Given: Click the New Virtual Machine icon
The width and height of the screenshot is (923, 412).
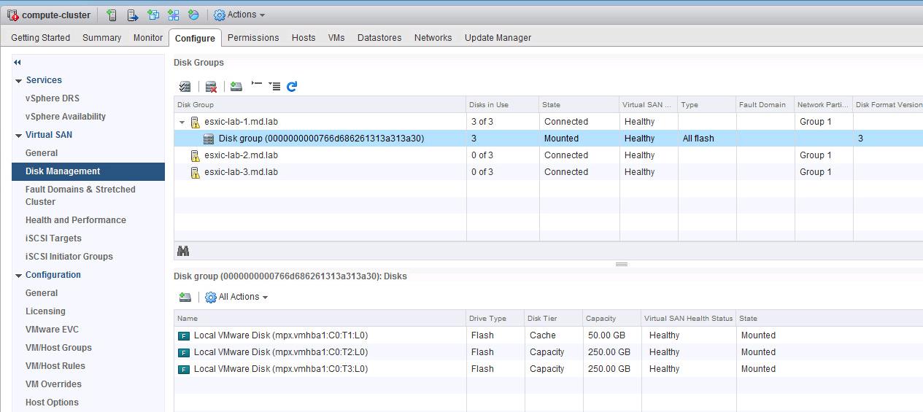Looking at the screenshot, I should tap(152, 15).
